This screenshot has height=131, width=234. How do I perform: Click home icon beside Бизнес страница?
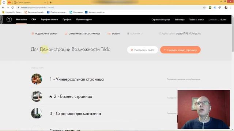point(50,97)
